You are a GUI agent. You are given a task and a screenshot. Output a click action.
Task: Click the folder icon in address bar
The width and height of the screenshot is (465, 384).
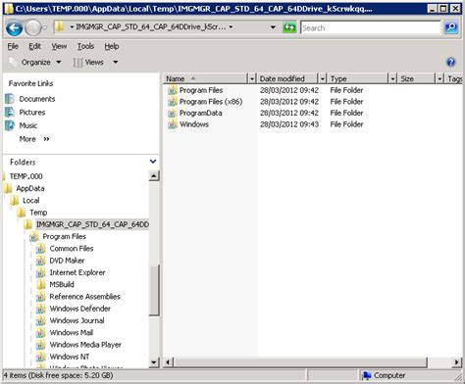click(x=59, y=26)
